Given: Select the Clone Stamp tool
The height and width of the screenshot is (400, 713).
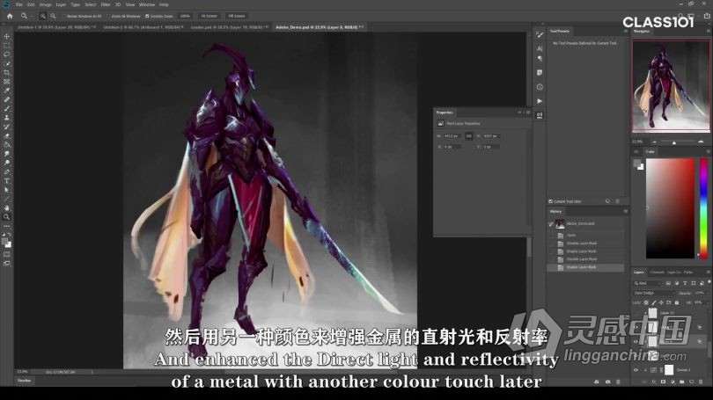Looking at the screenshot, I should pyautogui.click(x=6, y=118).
